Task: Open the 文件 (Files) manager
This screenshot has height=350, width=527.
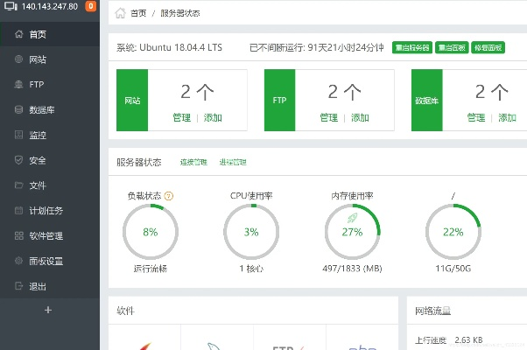Action: pos(37,185)
